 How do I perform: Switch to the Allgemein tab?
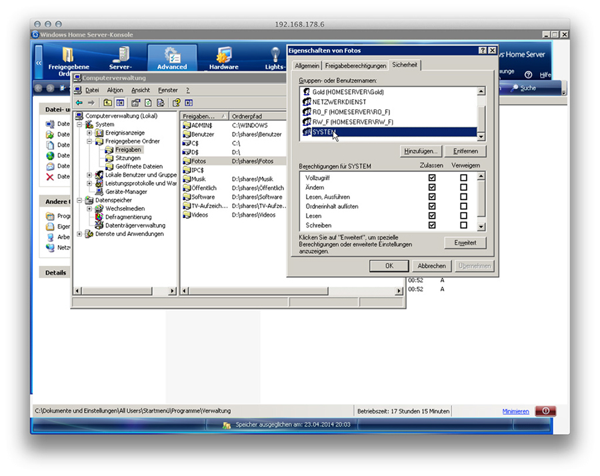click(x=307, y=66)
